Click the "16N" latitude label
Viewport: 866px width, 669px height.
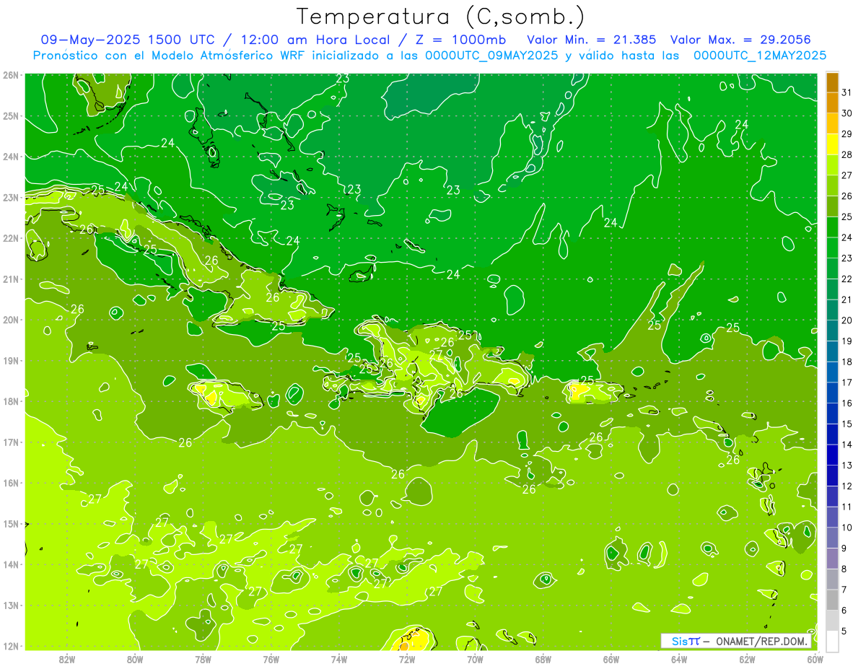11,483
